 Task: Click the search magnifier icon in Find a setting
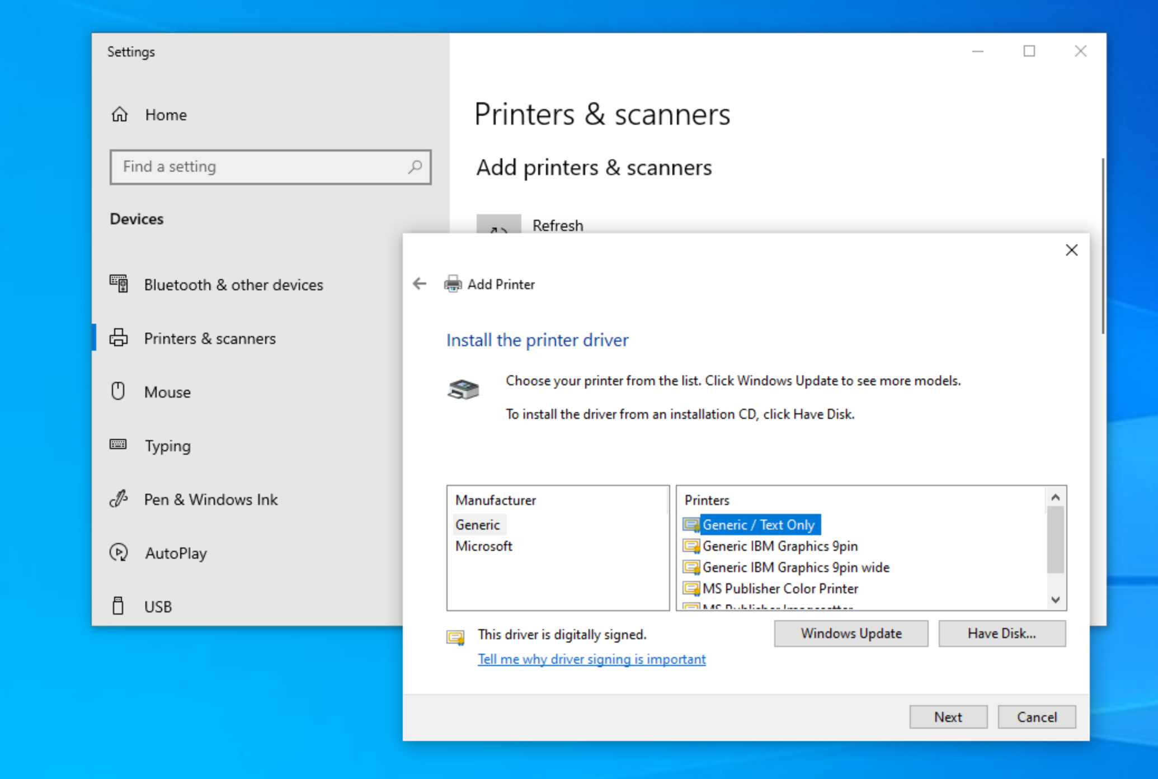(x=415, y=167)
